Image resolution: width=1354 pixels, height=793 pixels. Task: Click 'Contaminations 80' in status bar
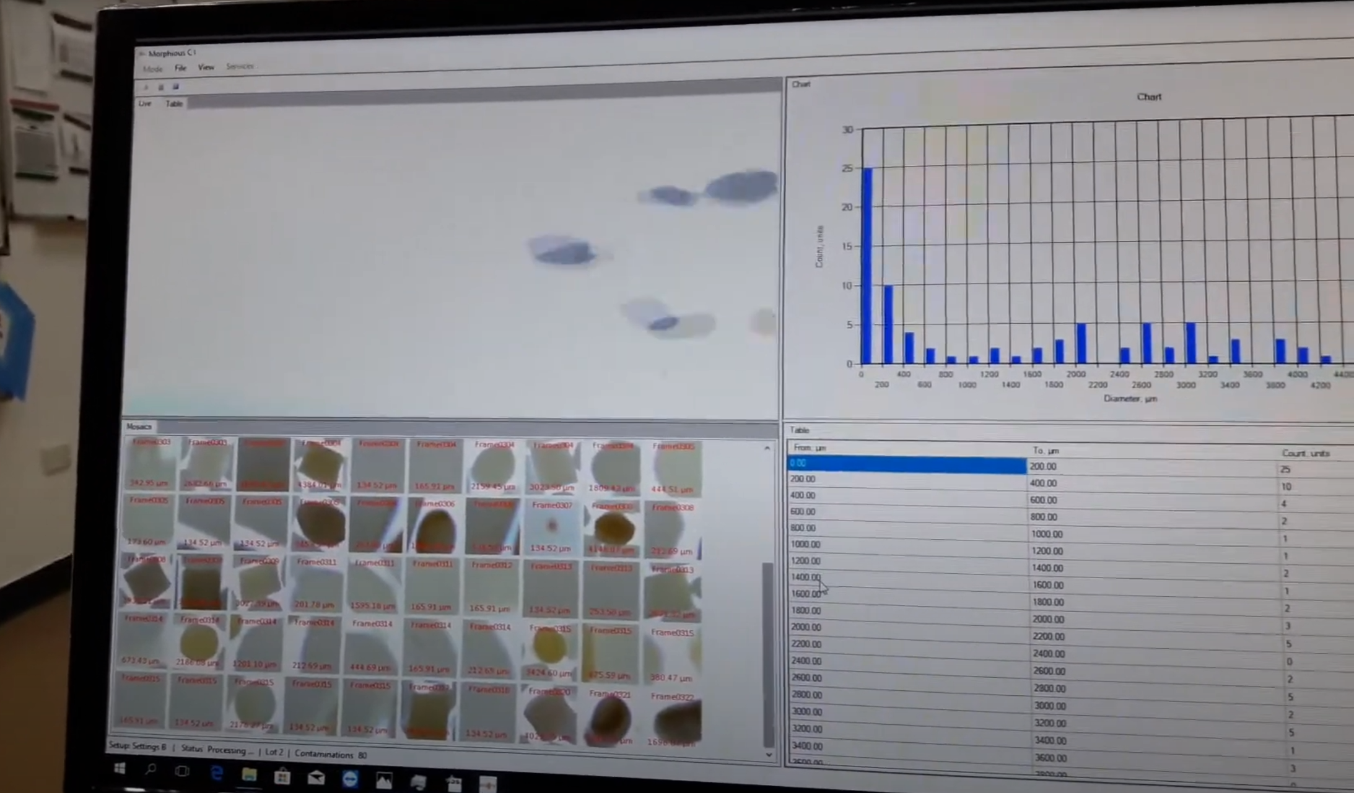(x=331, y=754)
